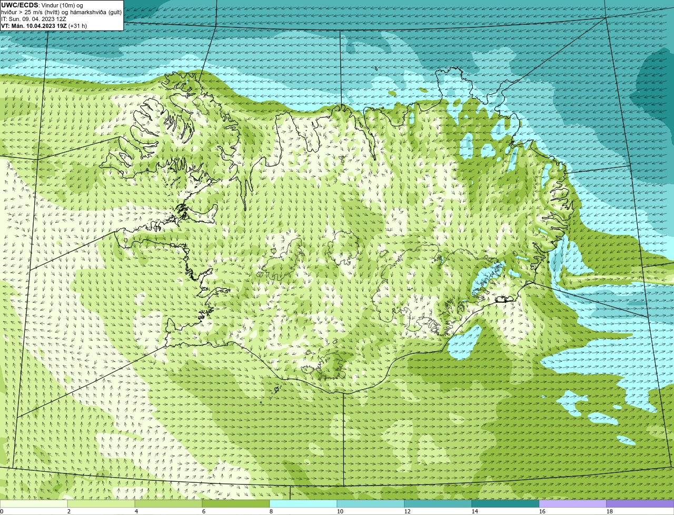
Task: Click the legend scale label '2'
Action: pos(69,511)
